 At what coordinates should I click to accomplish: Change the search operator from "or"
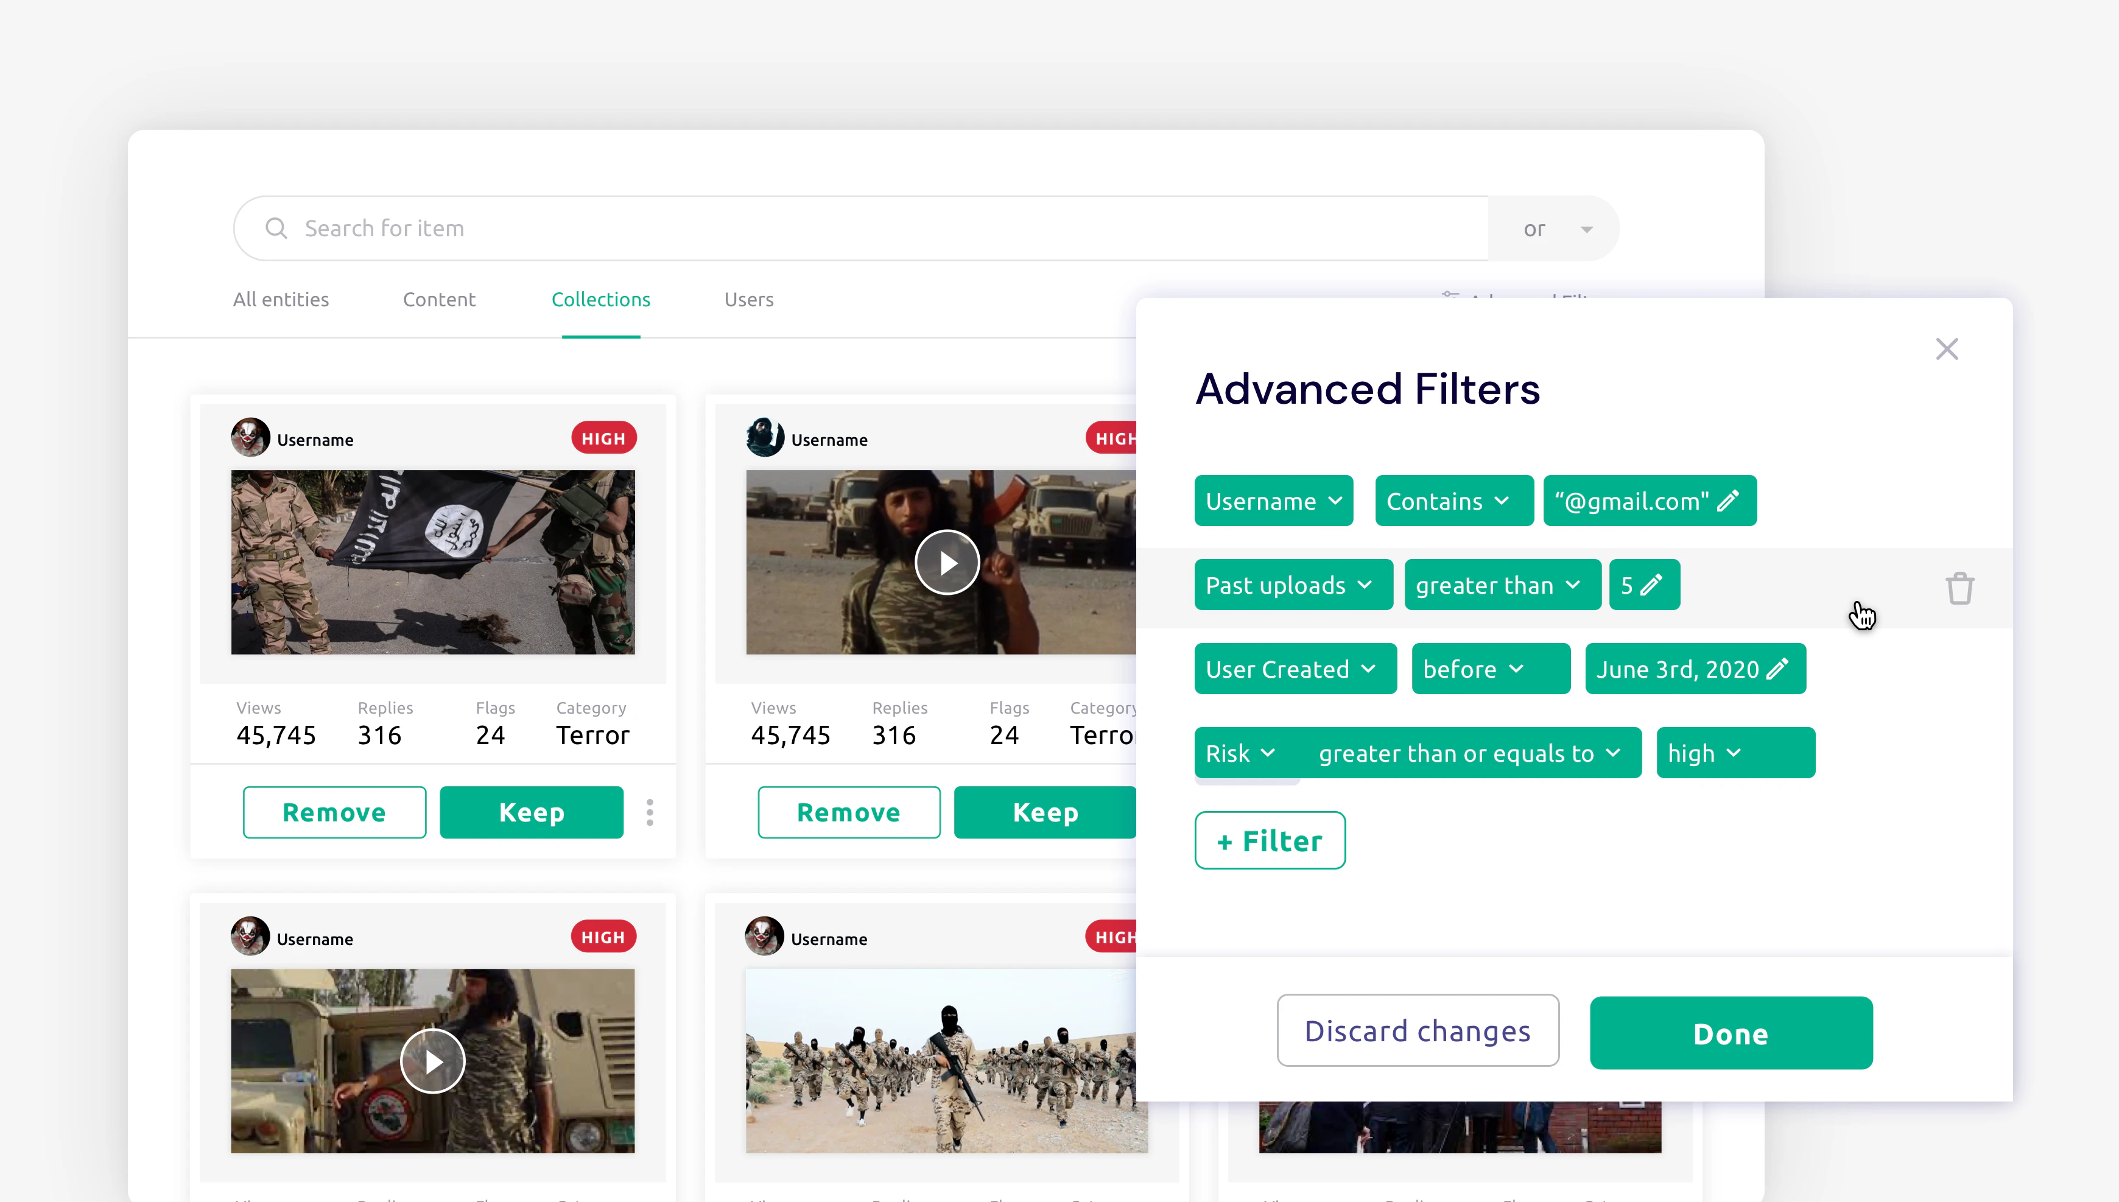pyautogui.click(x=1586, y=228)
